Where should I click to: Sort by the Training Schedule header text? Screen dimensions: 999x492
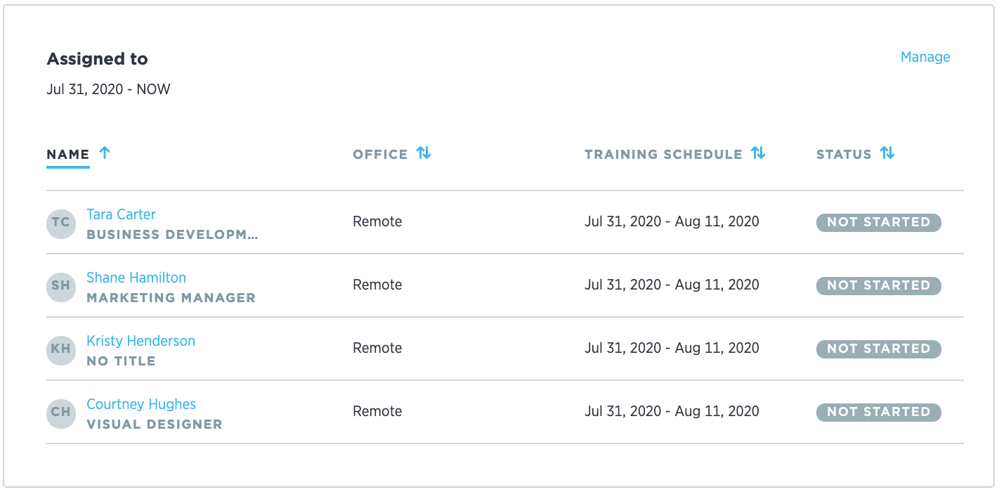[663, 155]
